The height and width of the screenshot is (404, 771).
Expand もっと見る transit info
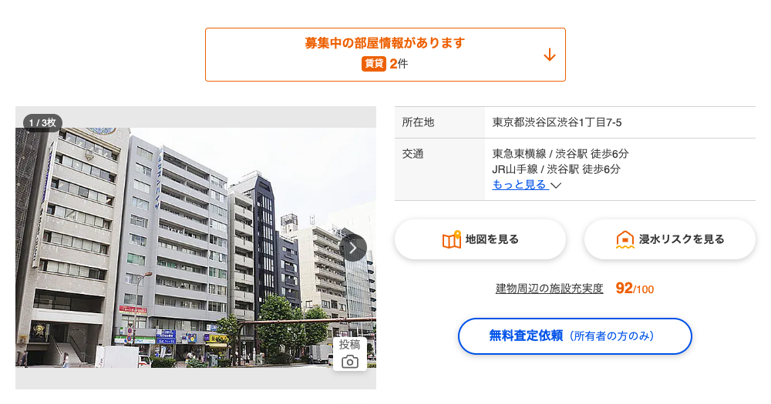coord(520,185)
